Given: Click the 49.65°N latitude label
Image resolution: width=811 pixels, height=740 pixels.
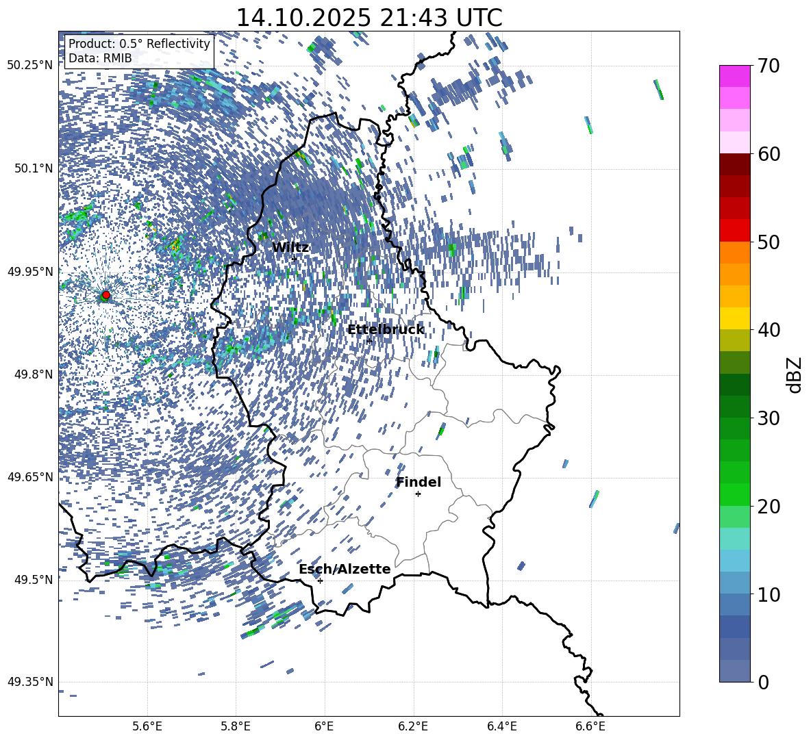Looking at the screenshot, I should pyautogui.click(x=30, y=477).
